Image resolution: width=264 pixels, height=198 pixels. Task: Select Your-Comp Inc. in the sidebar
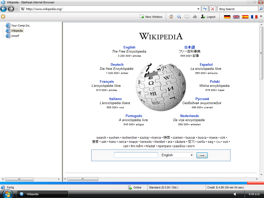21,26
